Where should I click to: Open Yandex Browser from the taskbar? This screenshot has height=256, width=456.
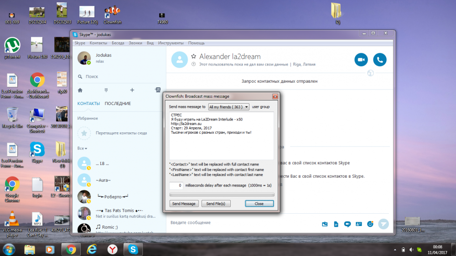point(112,249)
